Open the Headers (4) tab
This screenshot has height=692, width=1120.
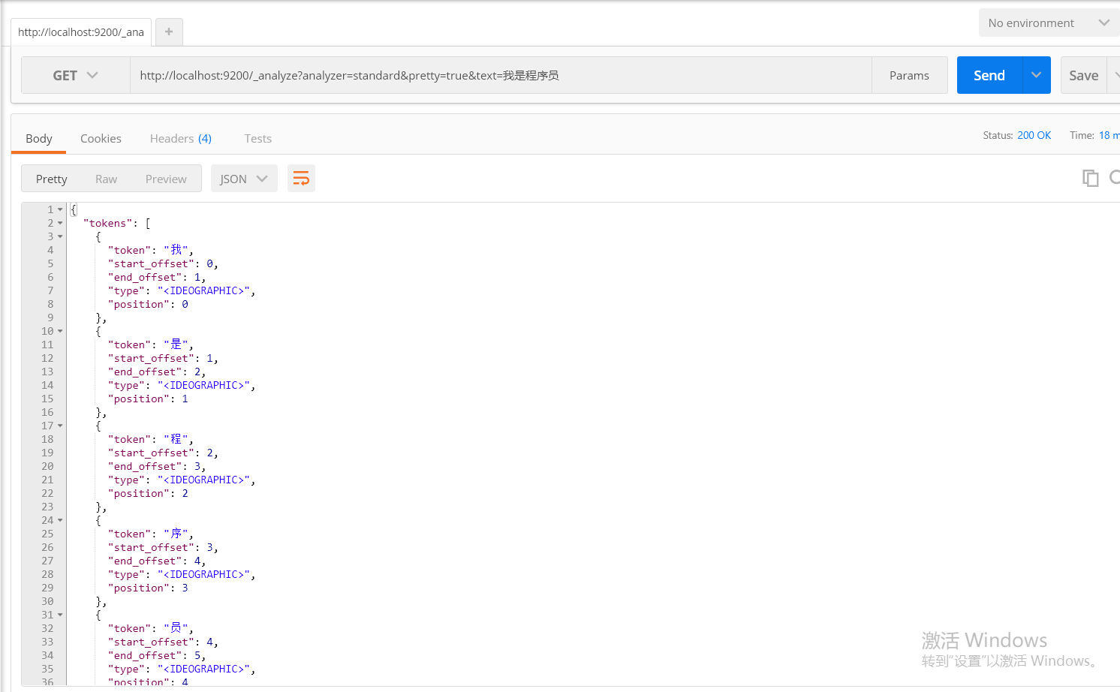[x=181, y=138]
